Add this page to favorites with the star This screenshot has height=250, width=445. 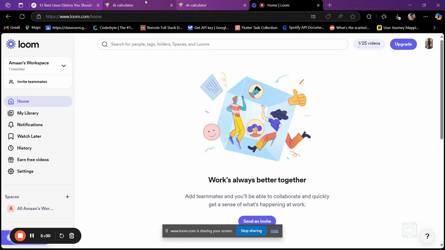[353, 16]
